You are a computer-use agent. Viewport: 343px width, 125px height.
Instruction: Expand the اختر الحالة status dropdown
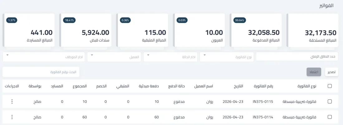coord(171,57)
